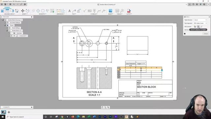Select the Surface Texture symbol tool
The image size is (211, 119).
85,11
